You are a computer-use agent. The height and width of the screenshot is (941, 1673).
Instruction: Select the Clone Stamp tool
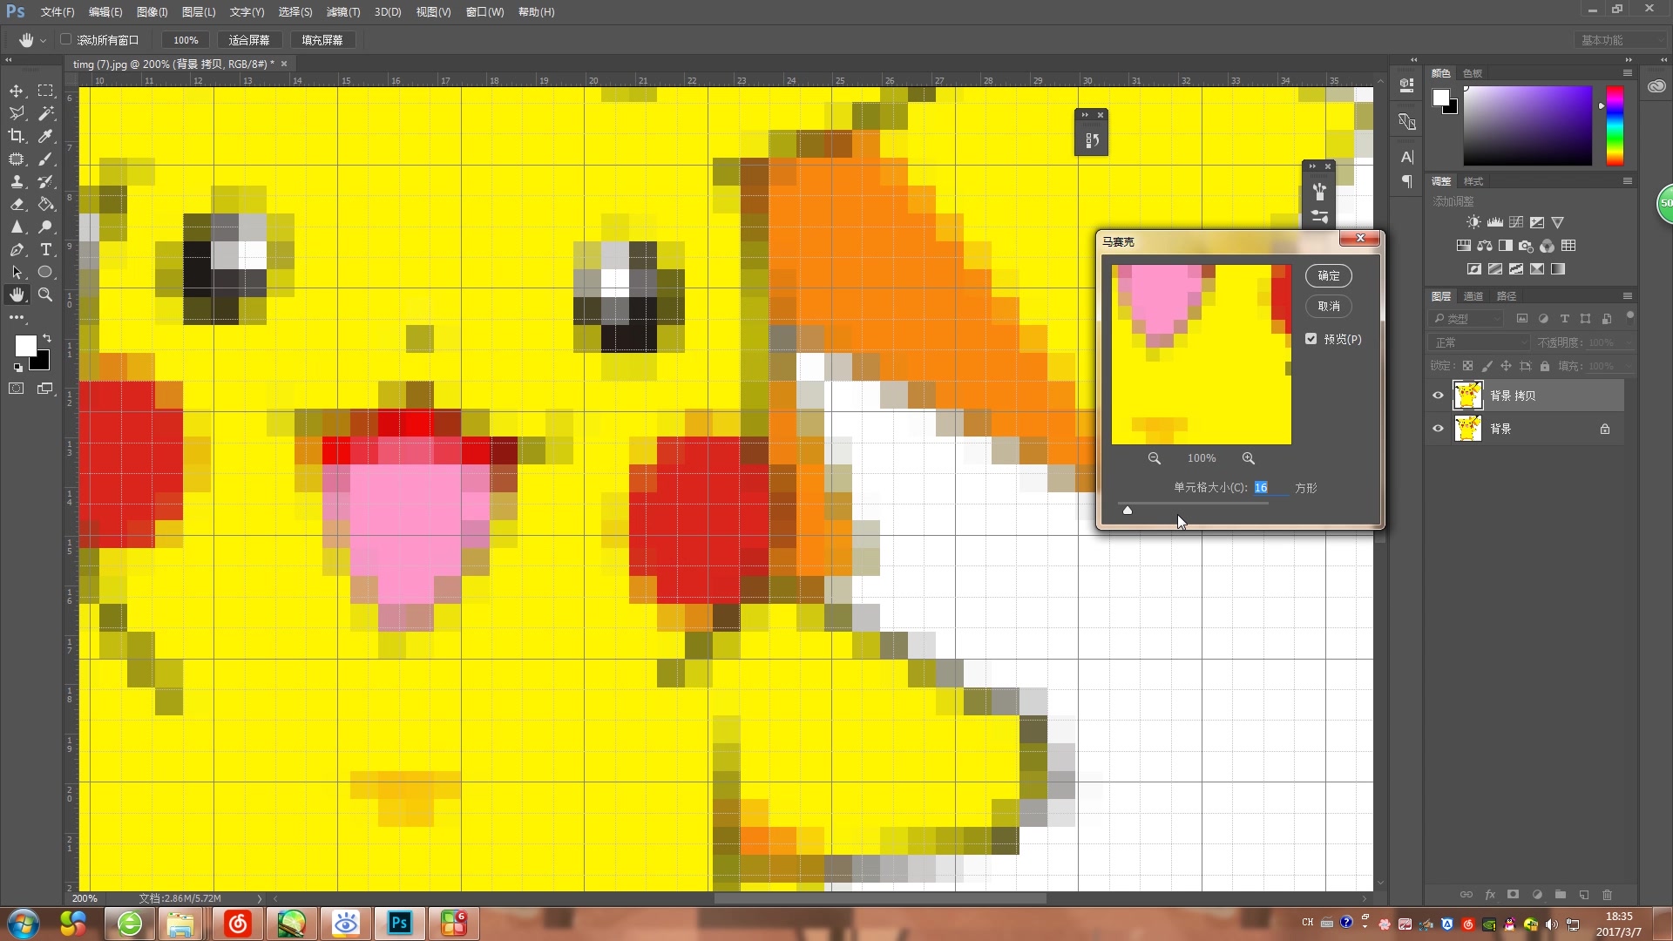pyautogui.click(x=17, y=181)
